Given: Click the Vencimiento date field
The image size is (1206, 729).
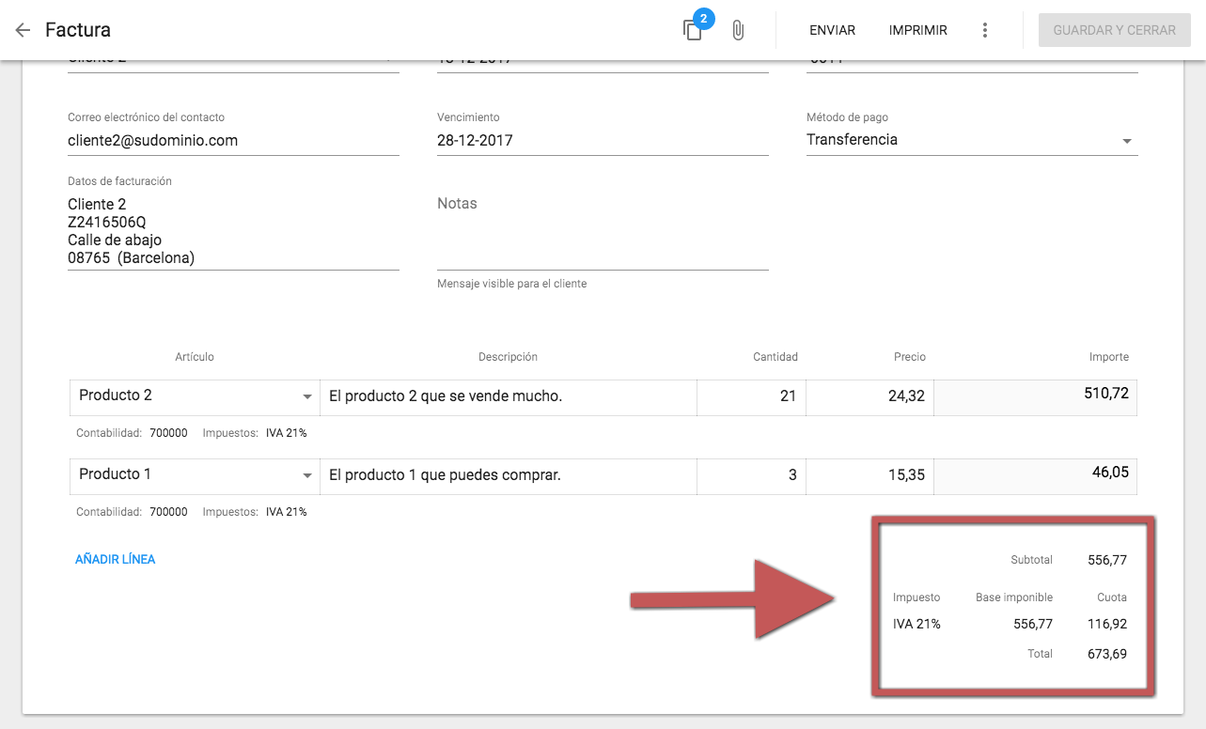Looking at the screenshot, I should 603,141.
